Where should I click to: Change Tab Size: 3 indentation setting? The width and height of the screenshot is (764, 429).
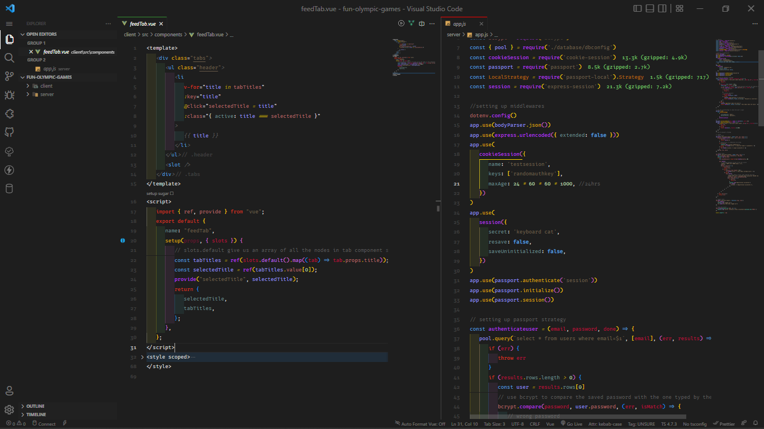[x=495, y=423]
